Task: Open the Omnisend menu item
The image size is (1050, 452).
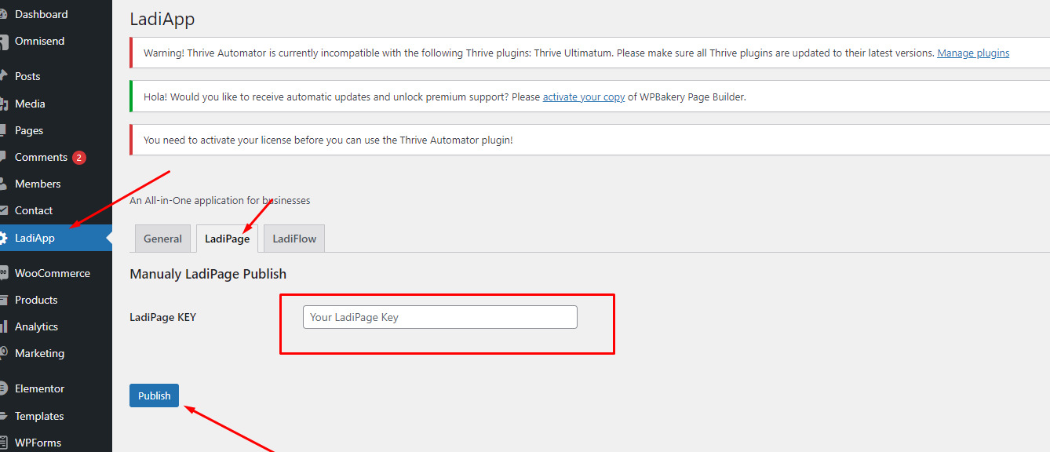Action: click(x=39, y=41)
